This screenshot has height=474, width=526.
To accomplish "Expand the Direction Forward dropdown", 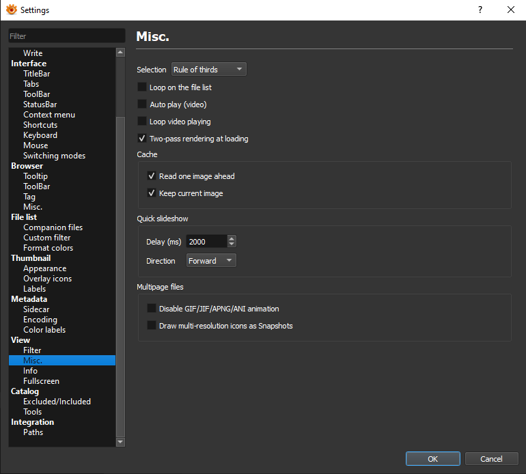I will point(210,261).
